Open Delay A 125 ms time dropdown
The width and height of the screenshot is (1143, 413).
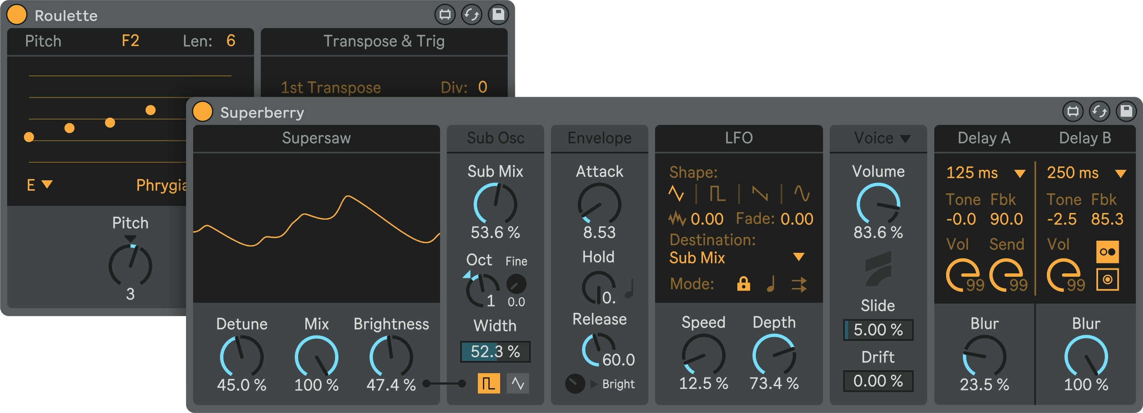pyautogui.click(x=1020, y=173)
